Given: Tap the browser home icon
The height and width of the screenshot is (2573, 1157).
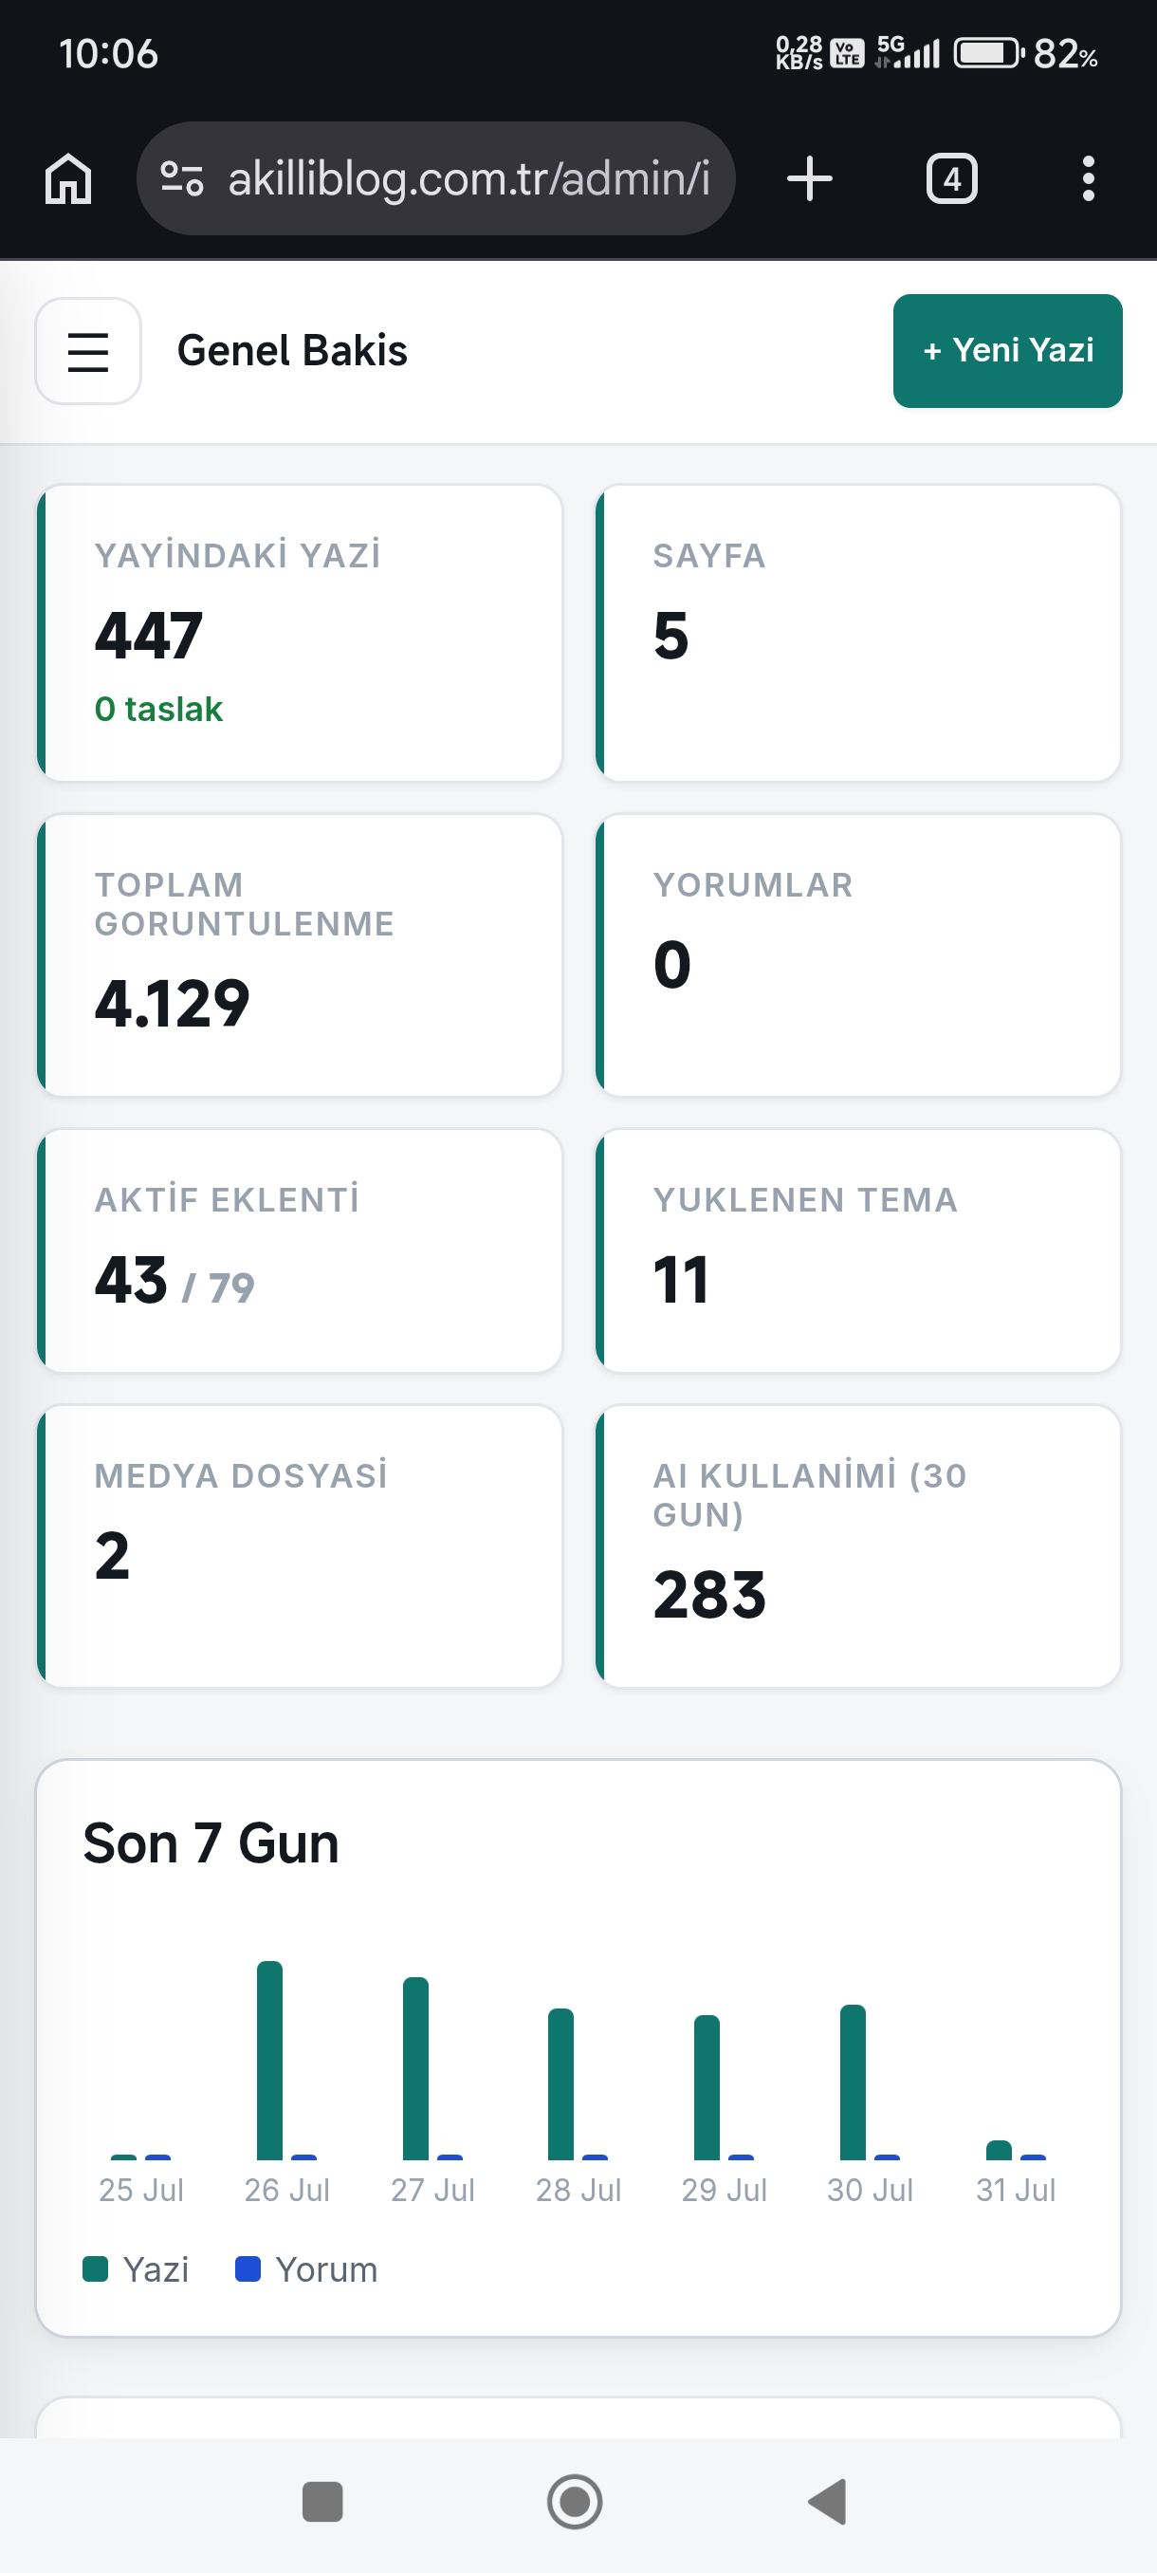Looking at the screenshot, I should (68, 178).
